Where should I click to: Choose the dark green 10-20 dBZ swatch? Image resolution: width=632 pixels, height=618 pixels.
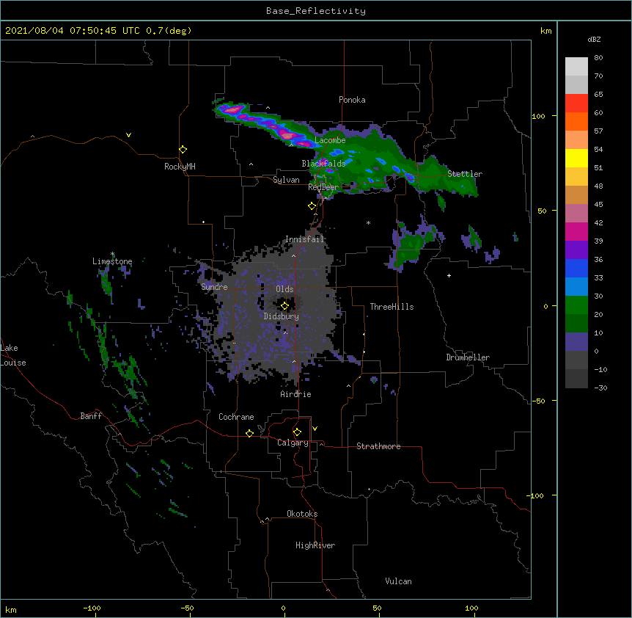pos(576,323)
